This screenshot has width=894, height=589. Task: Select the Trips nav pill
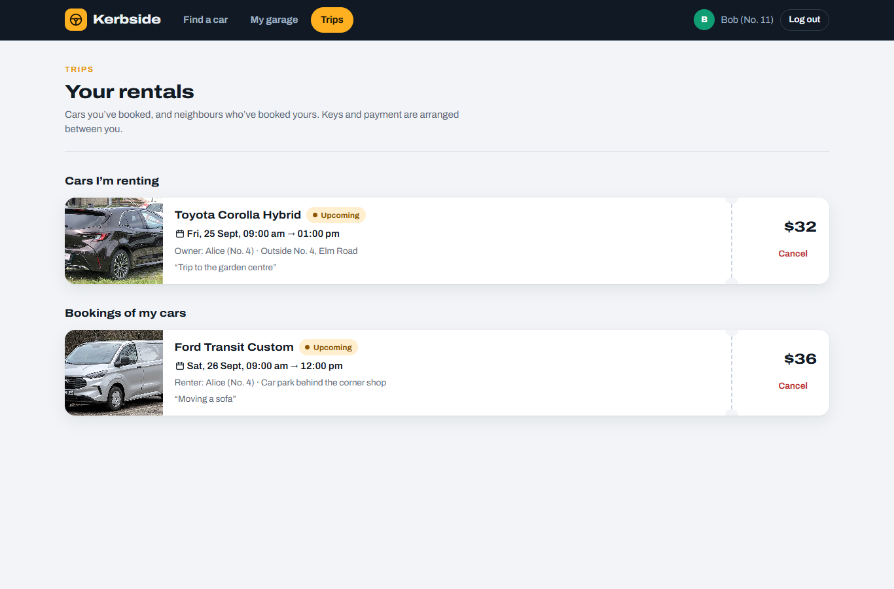(x=332, y=20)
